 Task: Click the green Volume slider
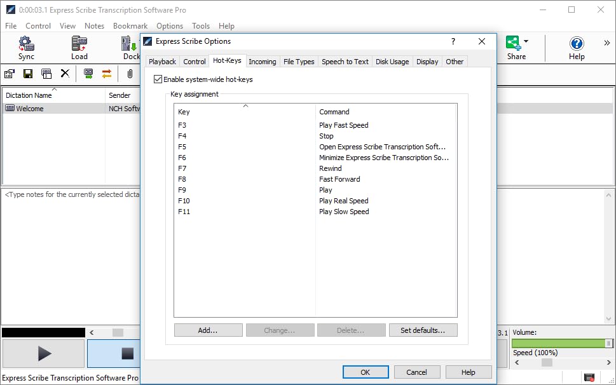559,343
